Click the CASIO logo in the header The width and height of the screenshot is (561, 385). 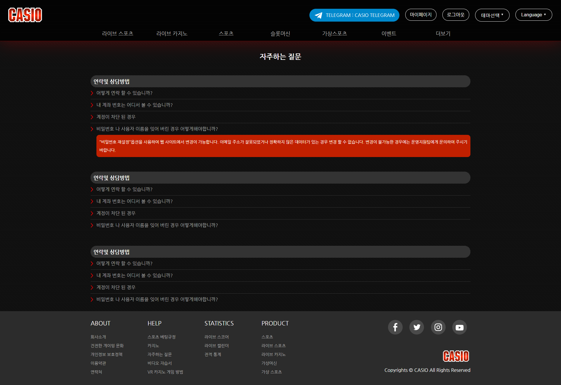25,15
